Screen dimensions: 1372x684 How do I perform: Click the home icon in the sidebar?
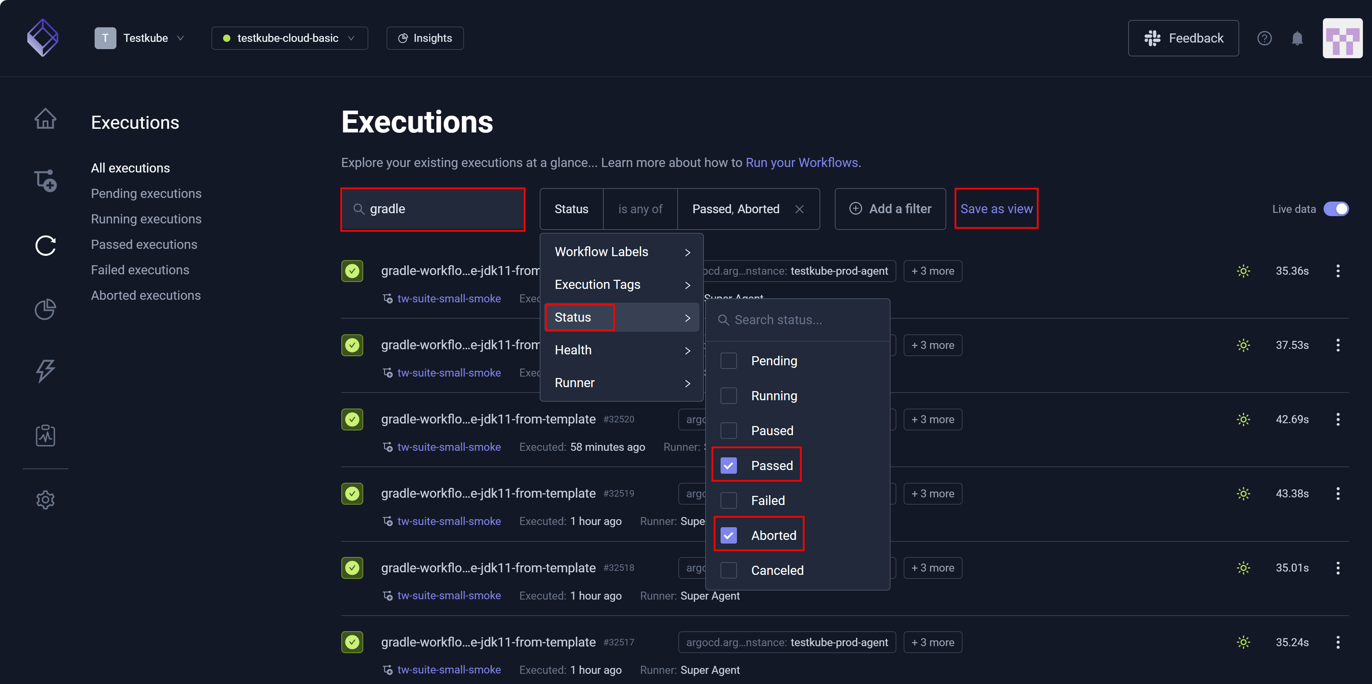pos(45,118)
